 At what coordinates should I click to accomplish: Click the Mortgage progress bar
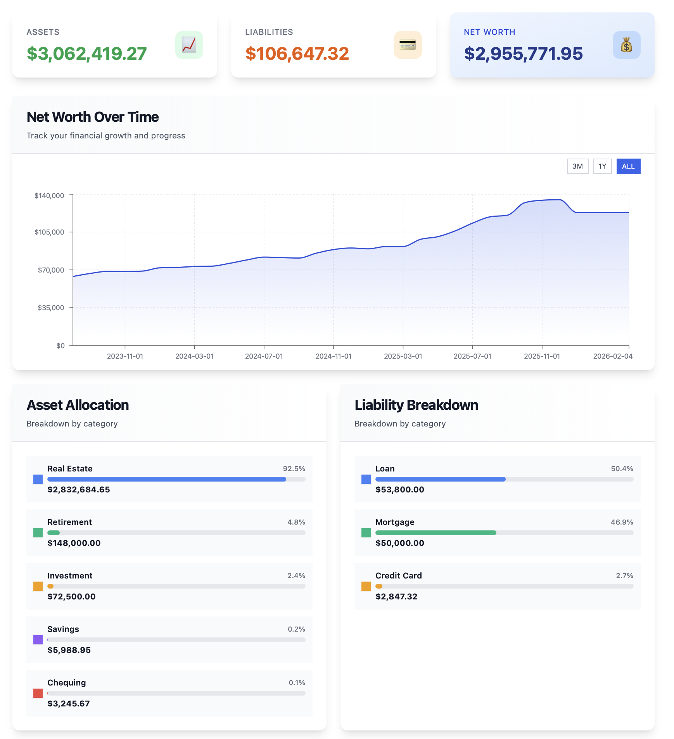[504, 533]
